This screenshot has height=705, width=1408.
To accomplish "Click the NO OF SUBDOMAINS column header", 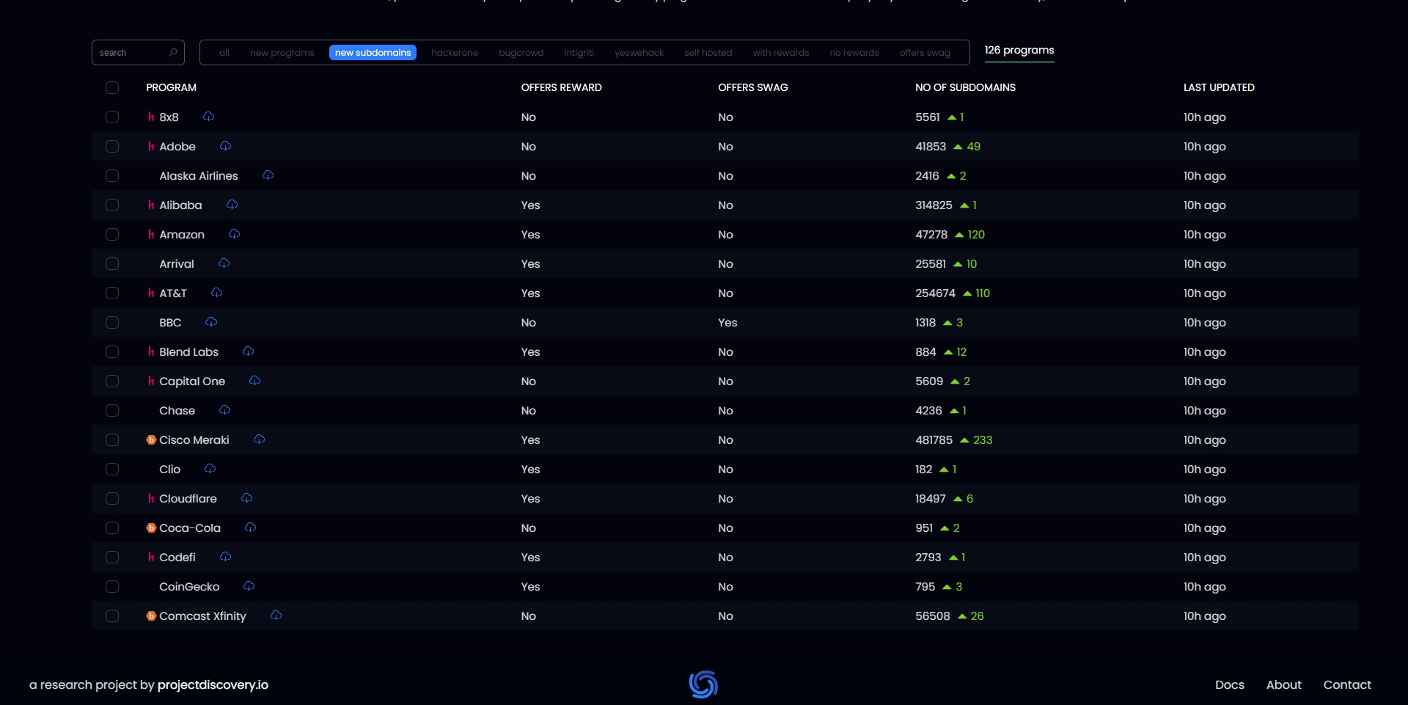I will (965, 87).
